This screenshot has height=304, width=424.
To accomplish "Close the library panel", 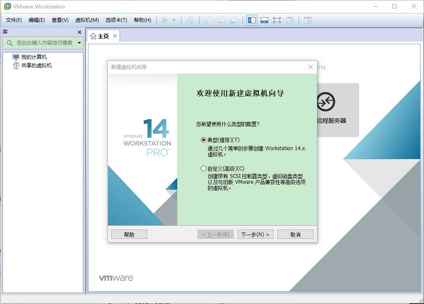I will coord(80,32).
